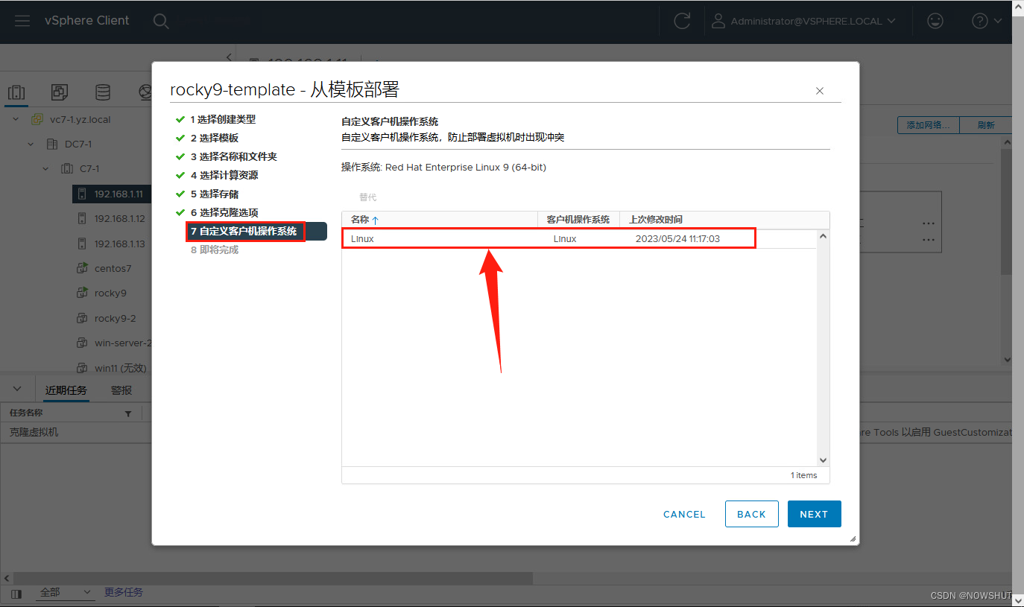Viewport: 1024px width, 607px height.
Task: Open the vSphere hamburger menu
Action: point(22,21)
